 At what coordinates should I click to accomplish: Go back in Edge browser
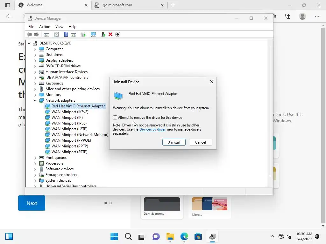click(x=9, y=16)
